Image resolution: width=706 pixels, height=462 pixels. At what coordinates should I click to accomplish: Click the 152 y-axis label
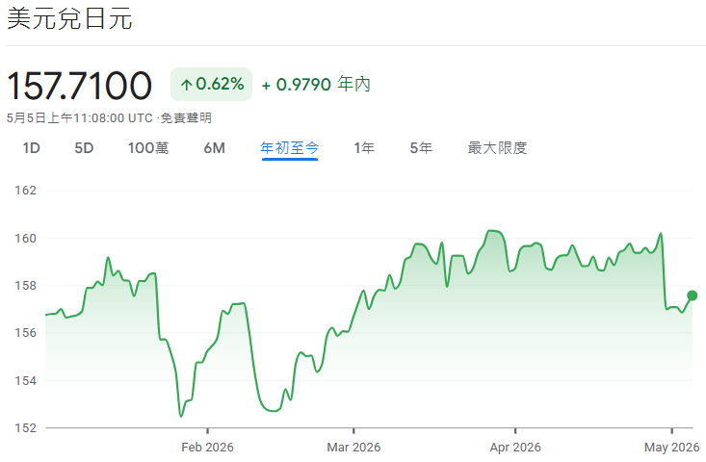(26, 427)
